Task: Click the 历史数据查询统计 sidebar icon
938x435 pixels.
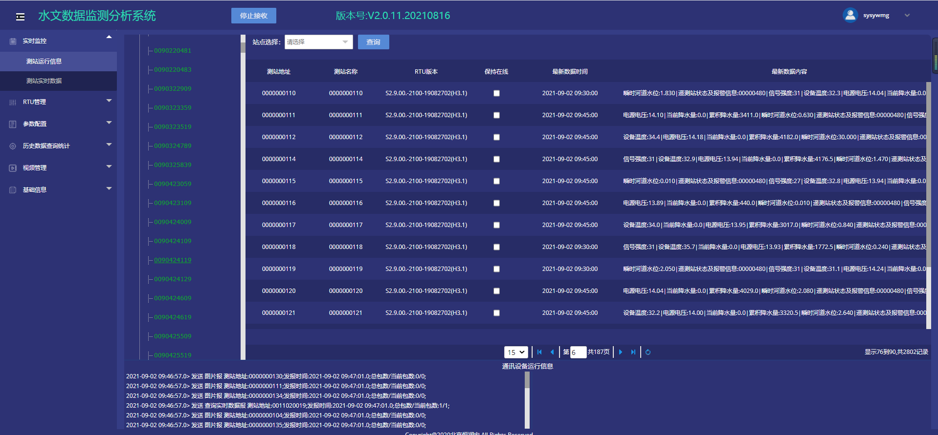Action: [13, 146]
